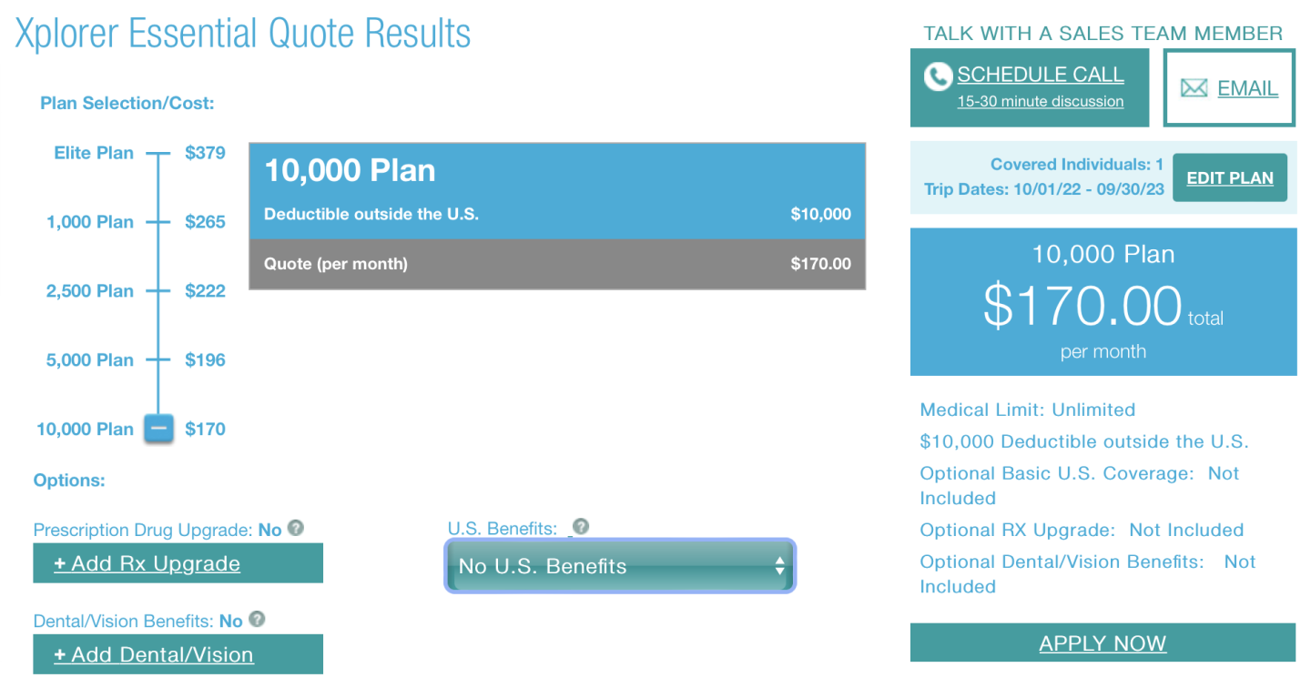The width and height of the screenshot is (1311, 688).
Task: Add Dental/Vision benefits
Action: pyautogui.click(x=154, y=655)
